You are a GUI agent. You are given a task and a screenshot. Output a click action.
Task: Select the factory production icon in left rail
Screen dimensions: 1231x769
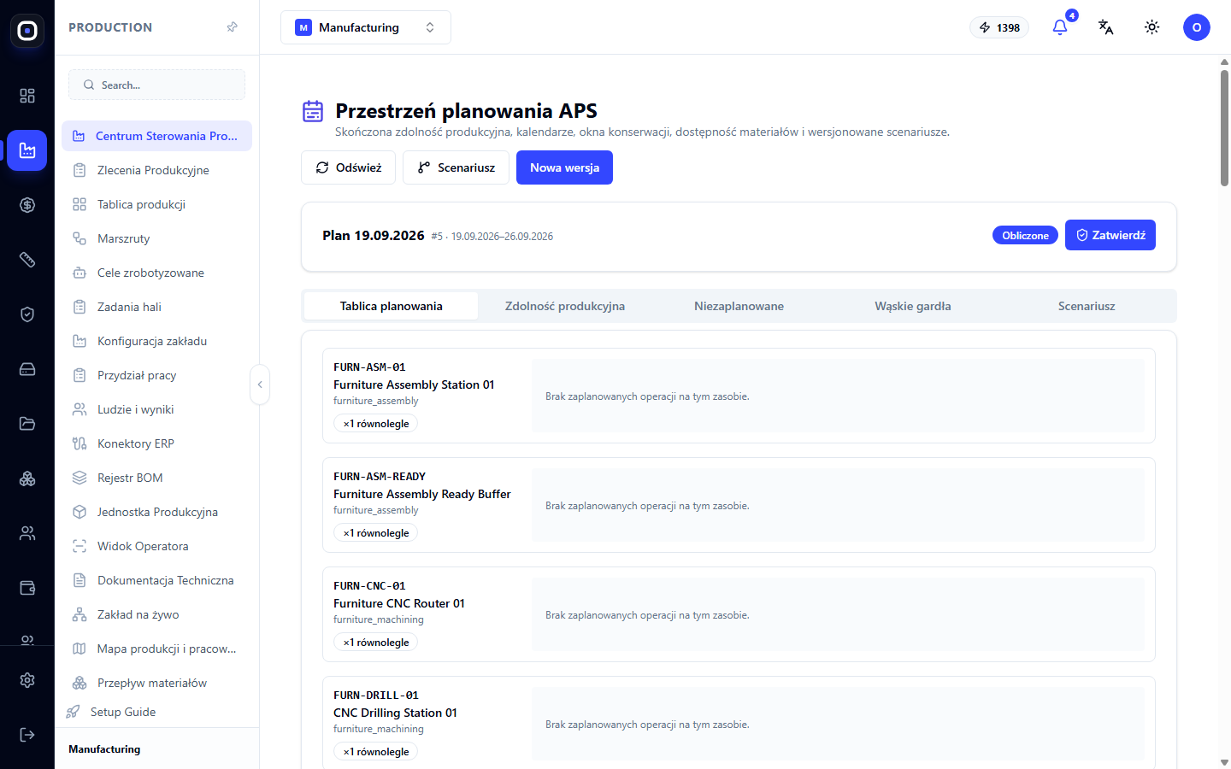(x=27, y=150)
